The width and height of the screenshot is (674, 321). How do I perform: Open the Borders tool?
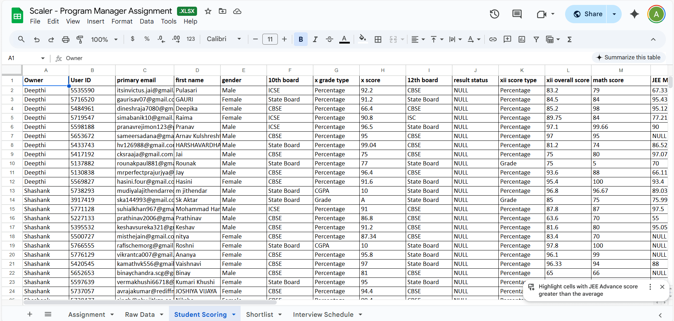[378, 39]
